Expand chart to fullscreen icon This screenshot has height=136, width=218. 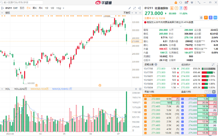[135, 8]
